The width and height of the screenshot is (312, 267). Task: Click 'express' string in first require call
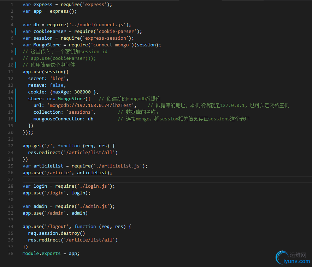[x=95, y=5]
